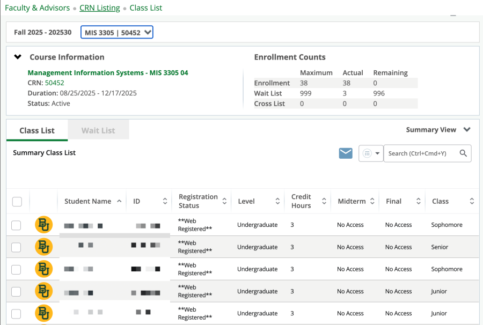
Task: Open the MIS 3305 | 50452 course dropdown
Action: click(x=117, y=32)
